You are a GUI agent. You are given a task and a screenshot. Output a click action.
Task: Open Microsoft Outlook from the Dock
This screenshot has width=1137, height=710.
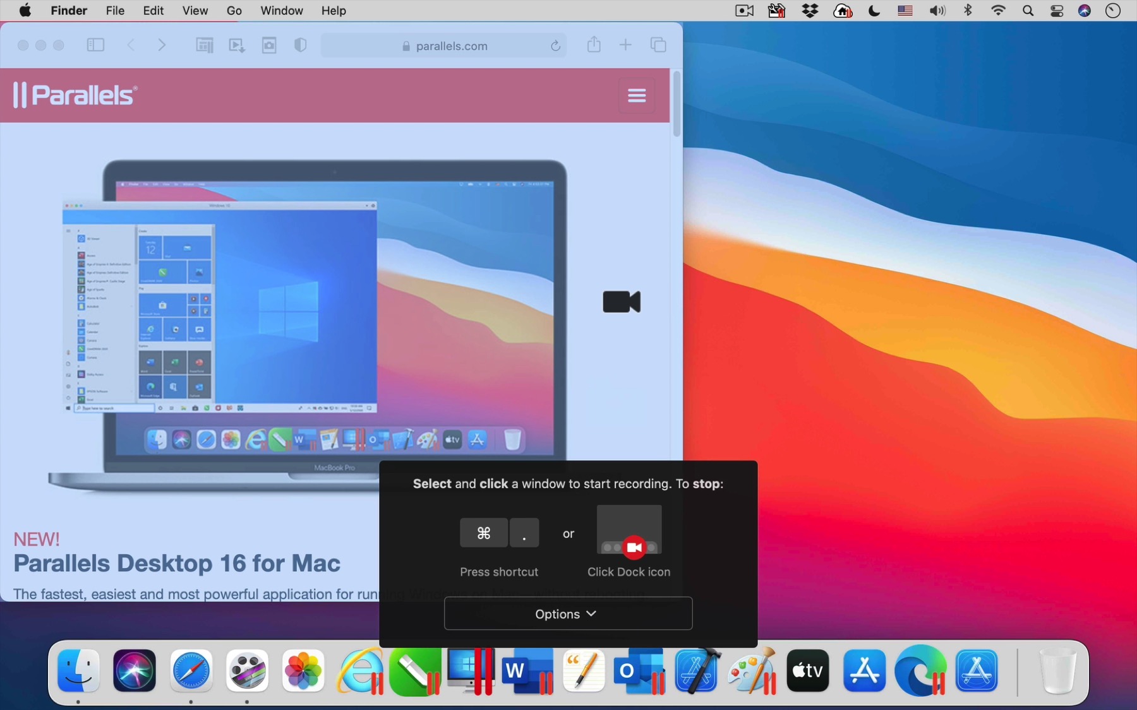pyautogui.click(x=640, y=671)
